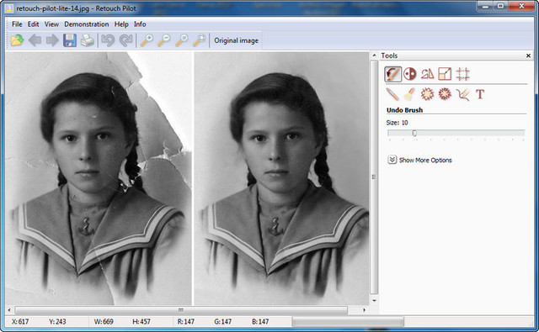This screenshot has height=332, width=539.
Task: Redo the last undone action
Action: click(x=125, y=40)
